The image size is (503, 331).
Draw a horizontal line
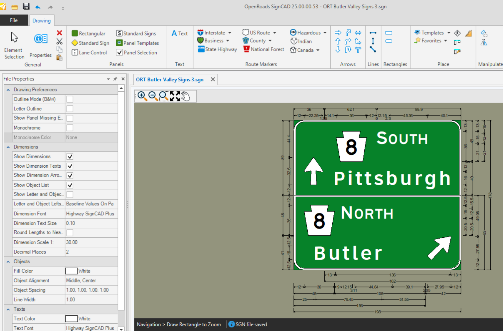pos(373,33)
